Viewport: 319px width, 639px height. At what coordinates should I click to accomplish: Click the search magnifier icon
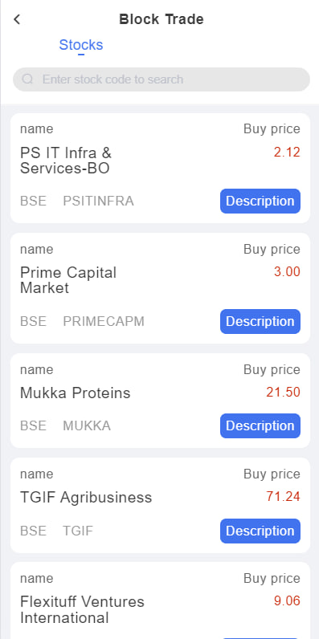tap(27, 79)
